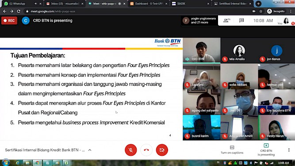Toggle the microphone mute button
295x166 pixels.
point(131,150)
